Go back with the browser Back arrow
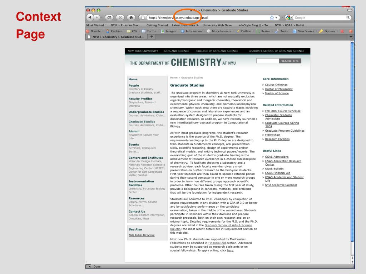 click(90, 17)
